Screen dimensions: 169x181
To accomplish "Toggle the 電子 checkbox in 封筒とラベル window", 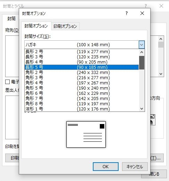I will pyautogui.click(x=7, y=82).
